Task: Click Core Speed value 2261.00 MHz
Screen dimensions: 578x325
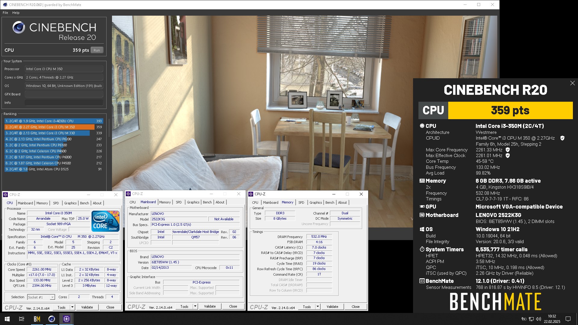Action: point(42,270)
